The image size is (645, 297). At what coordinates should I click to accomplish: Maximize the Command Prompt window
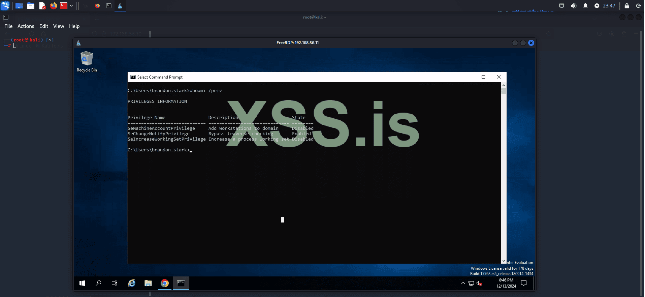click(483, 77)
